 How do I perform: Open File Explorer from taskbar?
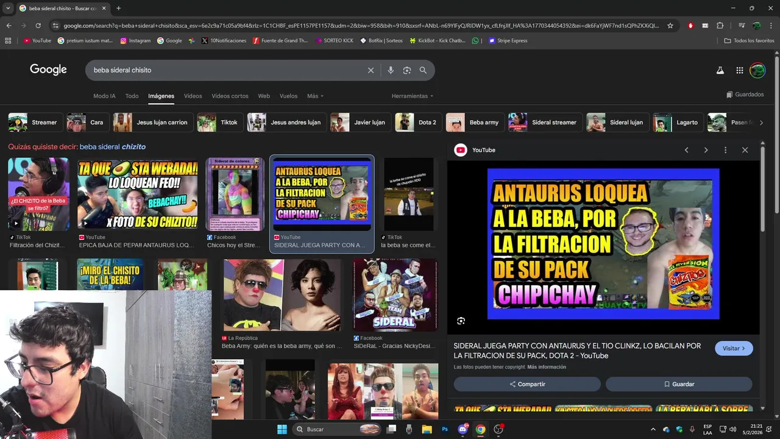[427, 429]
